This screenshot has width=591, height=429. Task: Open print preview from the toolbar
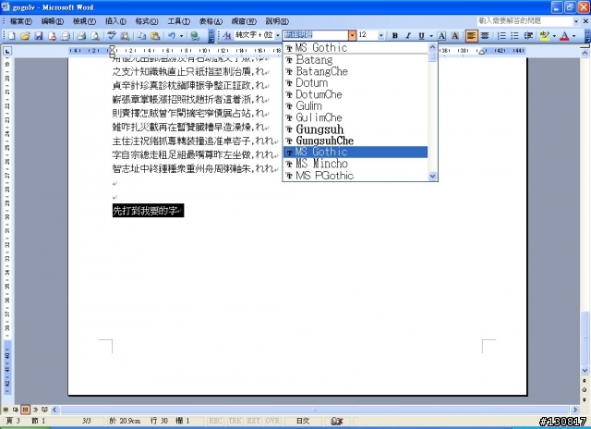point(95,36)
